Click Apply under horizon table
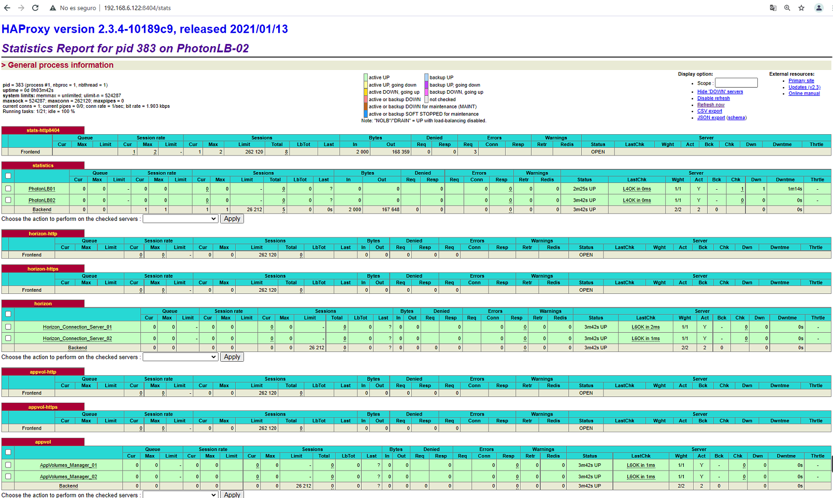The image size is (833, 498). 232,357
